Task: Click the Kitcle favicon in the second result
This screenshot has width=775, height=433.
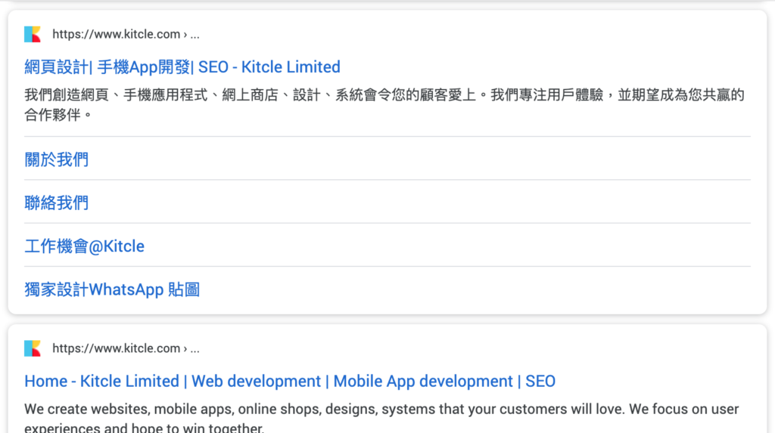Action: (x=33, y=348)
